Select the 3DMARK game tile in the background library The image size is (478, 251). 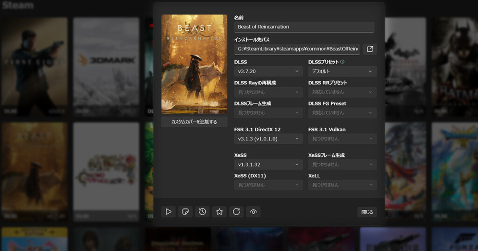click(106, 66)
